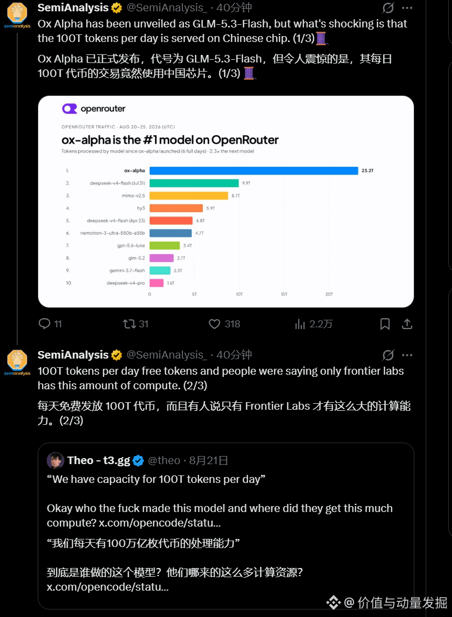Bookmark the first SemiAnalysis tweet
452x617 pixels.
385,324
